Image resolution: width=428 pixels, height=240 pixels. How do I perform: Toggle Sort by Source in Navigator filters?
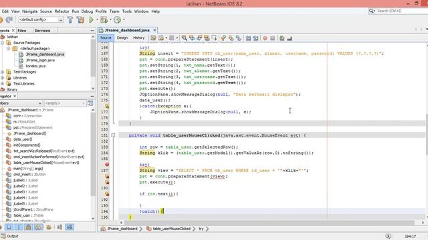click(x=70, y=227)
